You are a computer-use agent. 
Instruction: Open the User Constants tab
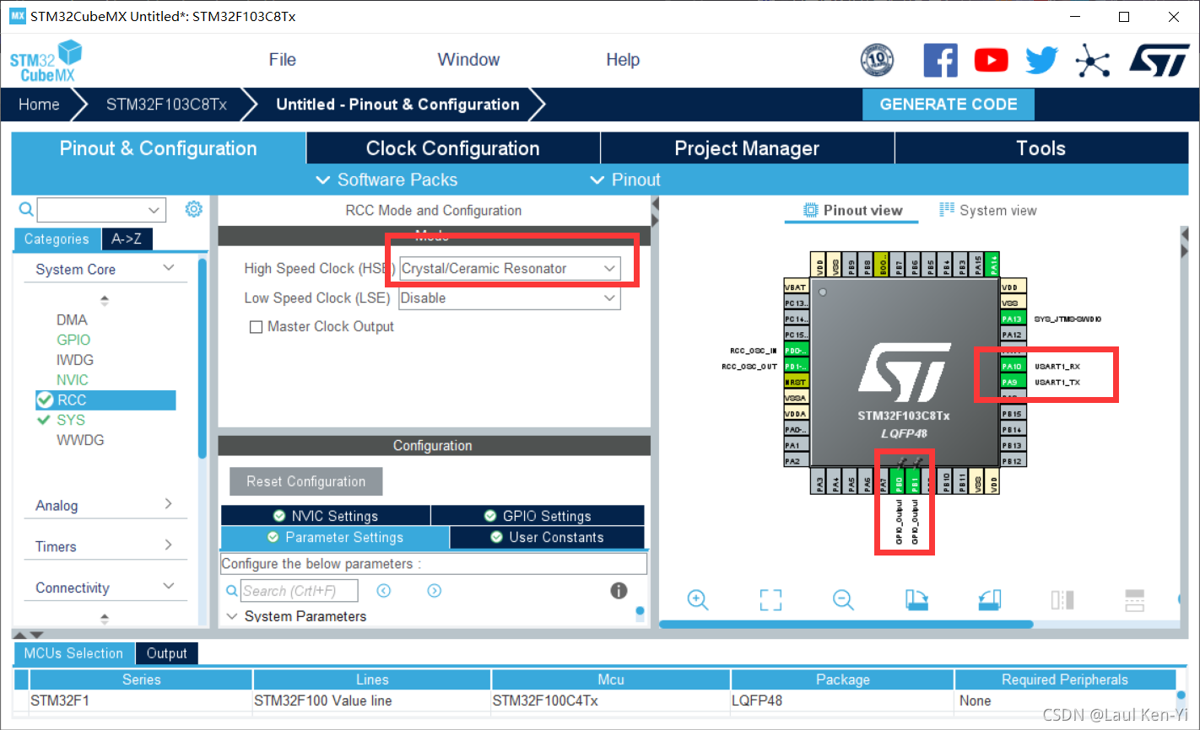[547, 537]
